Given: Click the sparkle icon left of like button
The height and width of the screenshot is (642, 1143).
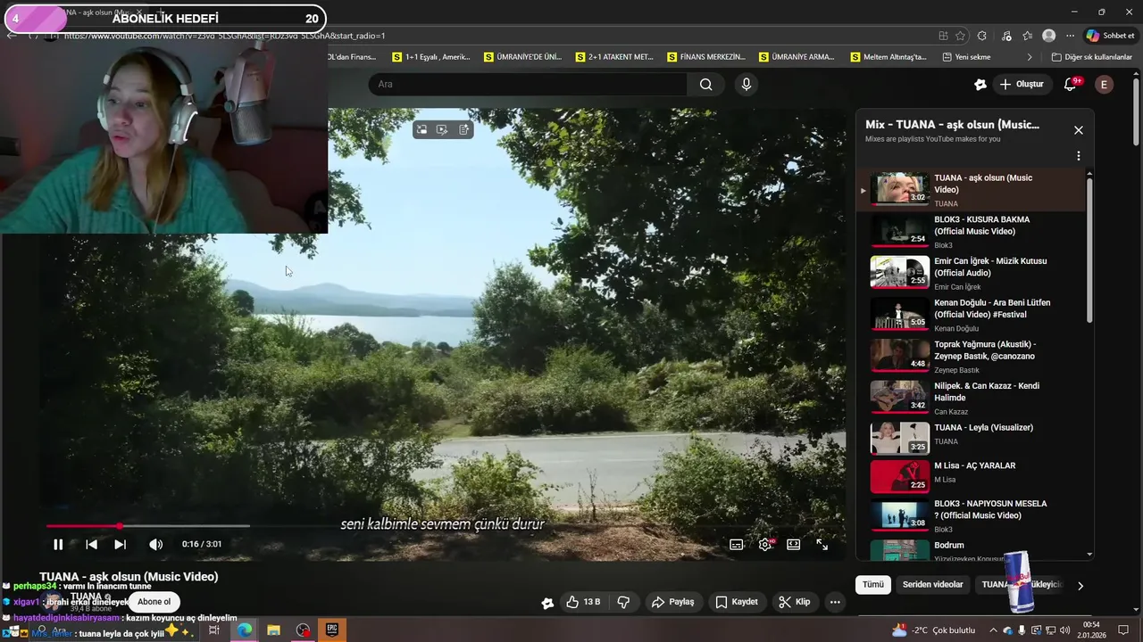Looking at the screenshot, I should coord(547,603).
